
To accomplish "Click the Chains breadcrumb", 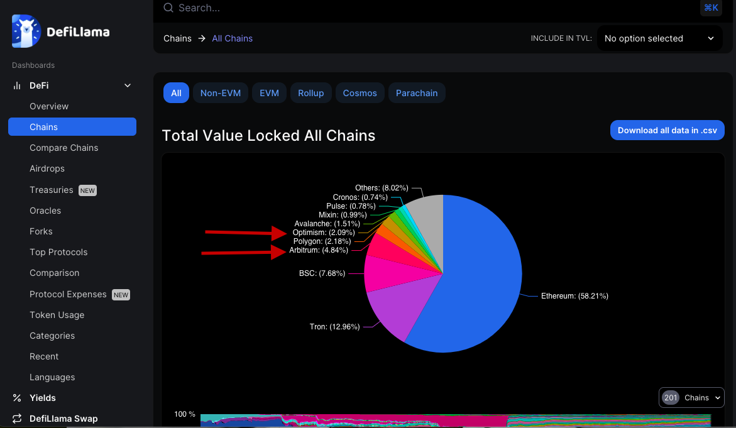I will coord(177,38).
